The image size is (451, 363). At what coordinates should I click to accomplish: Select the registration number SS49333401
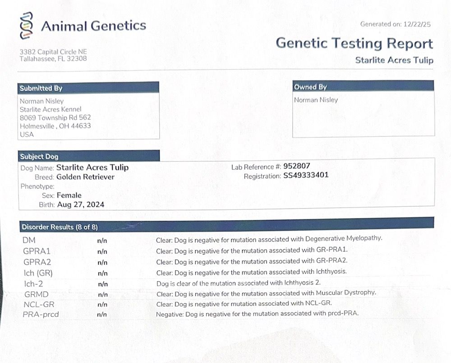click(x=306, y=176)
